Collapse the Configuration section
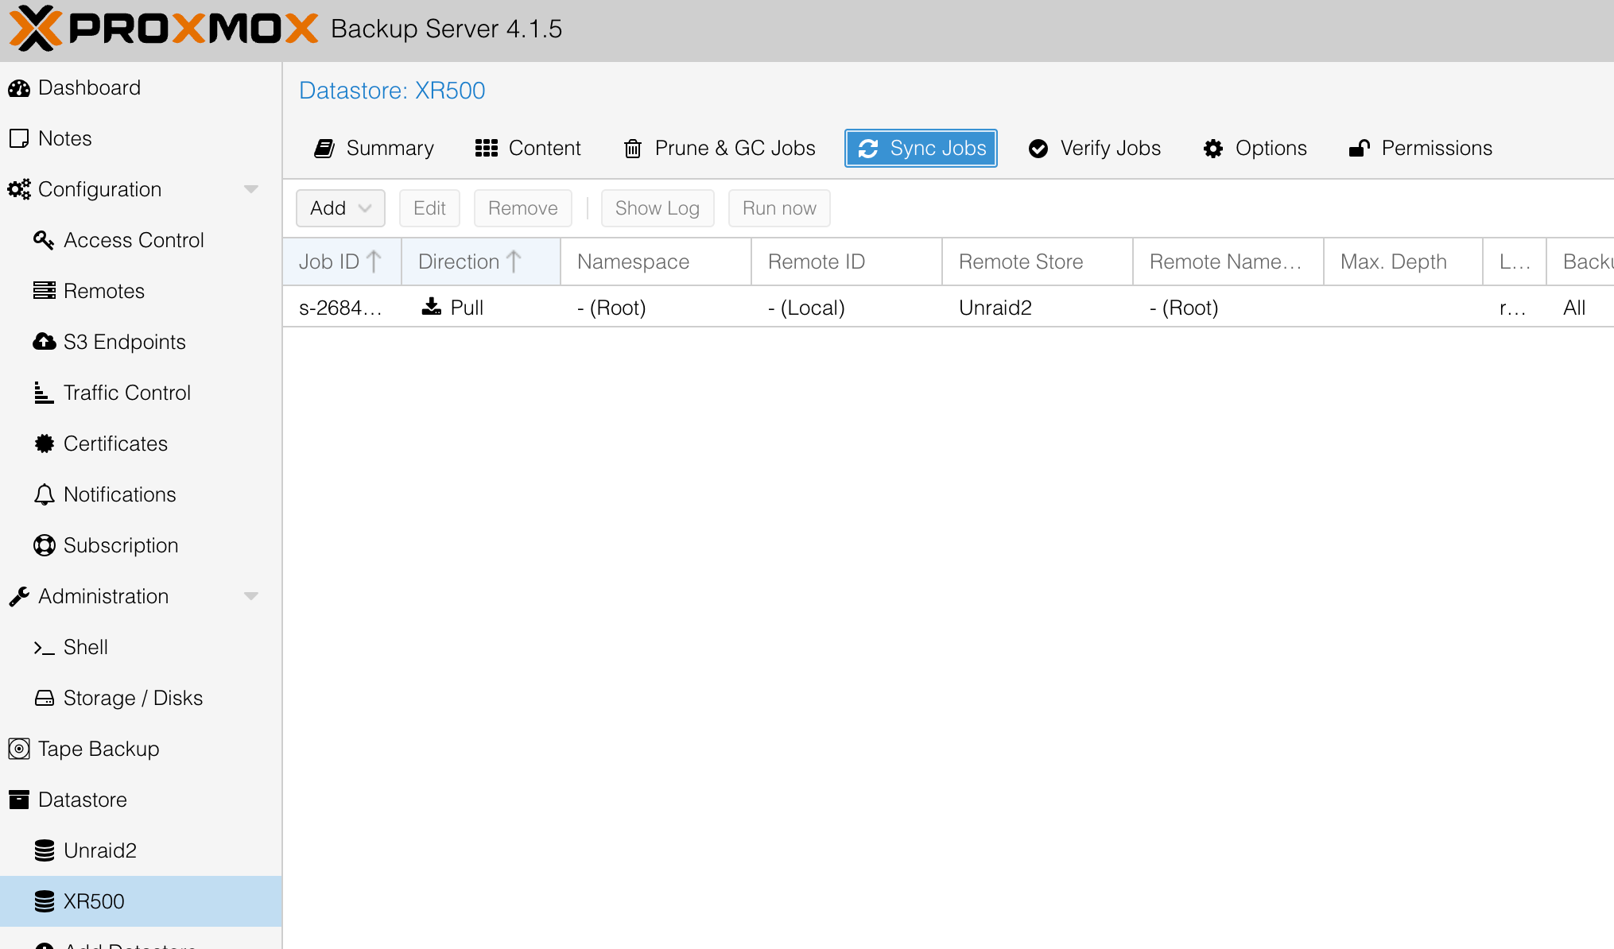Viewport: 1614px width, 949px height. pos(251,189)
